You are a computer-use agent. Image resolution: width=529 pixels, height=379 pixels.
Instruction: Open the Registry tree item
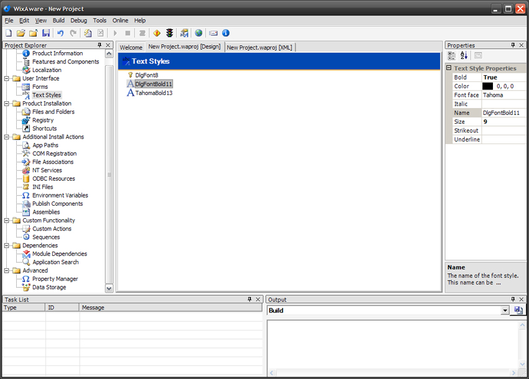click(43, 121)
